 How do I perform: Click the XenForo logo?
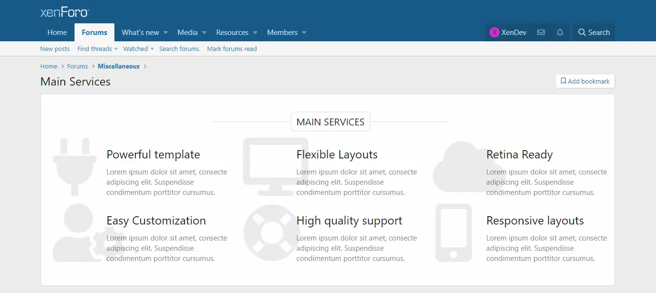(x=64, y=12)
